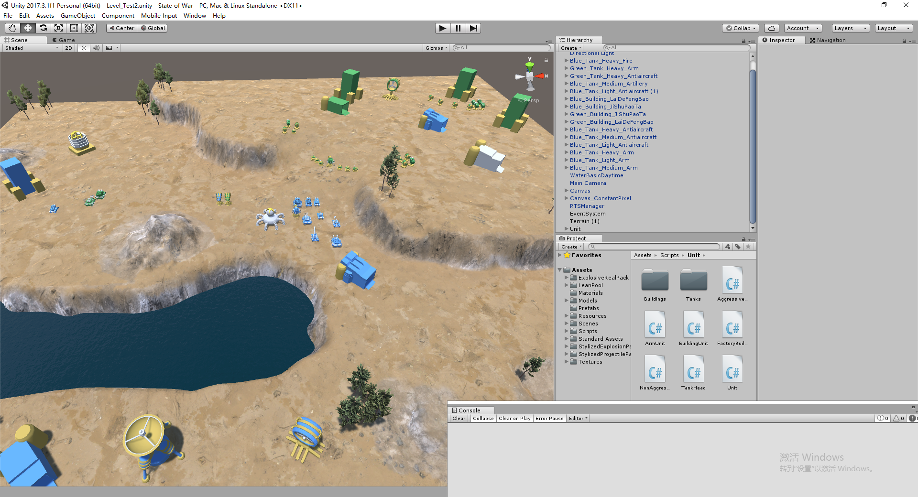Open the Window menu
The image size is (918, 497).
(x=195, y=16)
